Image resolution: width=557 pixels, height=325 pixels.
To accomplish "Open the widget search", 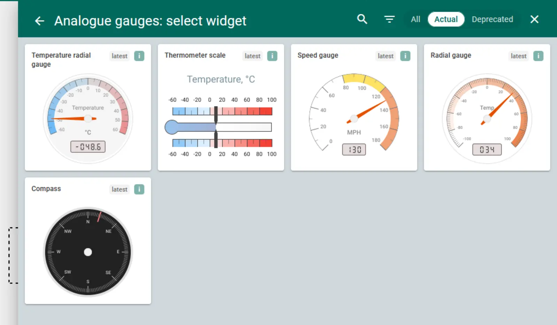I will pos(362,19).
